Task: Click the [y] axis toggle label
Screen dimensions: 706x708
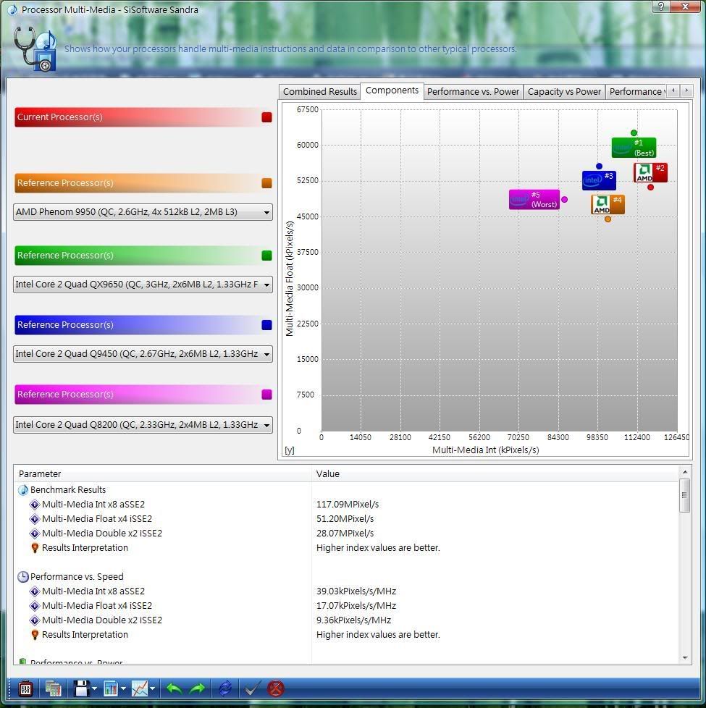Action: coord(290,450)
